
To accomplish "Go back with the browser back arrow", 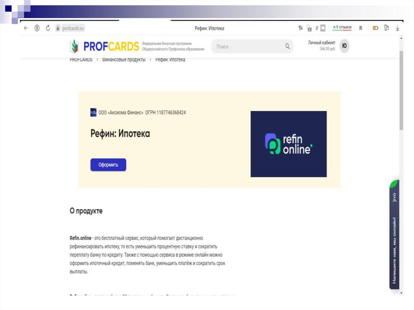I will (x=25, y=28).
